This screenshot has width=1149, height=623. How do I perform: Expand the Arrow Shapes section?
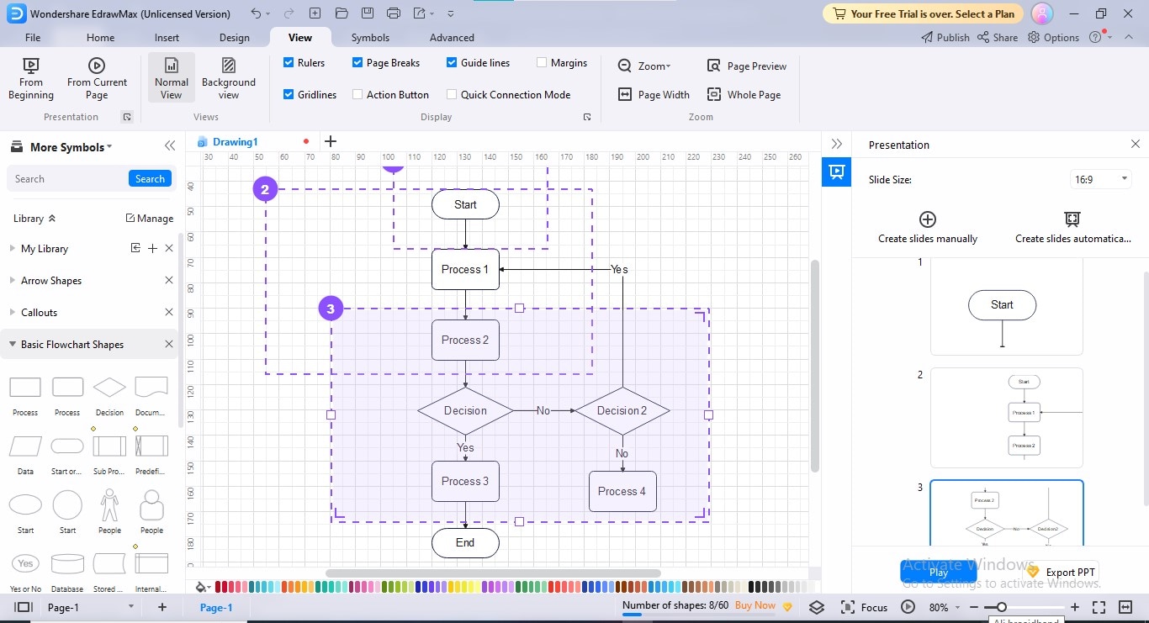click(13, 281)
